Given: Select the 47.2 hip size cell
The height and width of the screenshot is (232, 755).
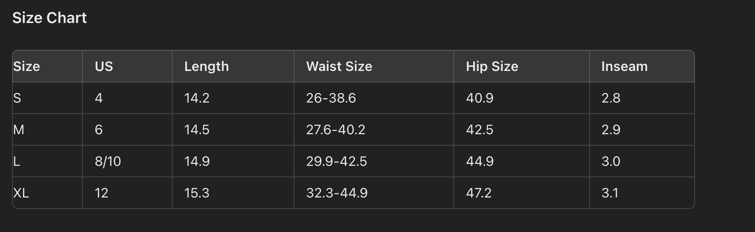Looking at the screenshot, I should point(479,193).
